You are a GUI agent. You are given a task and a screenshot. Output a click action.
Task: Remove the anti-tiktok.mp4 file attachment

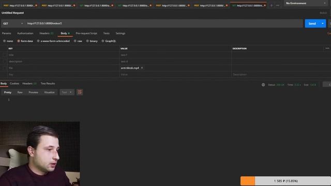click(x=142, y=68)
